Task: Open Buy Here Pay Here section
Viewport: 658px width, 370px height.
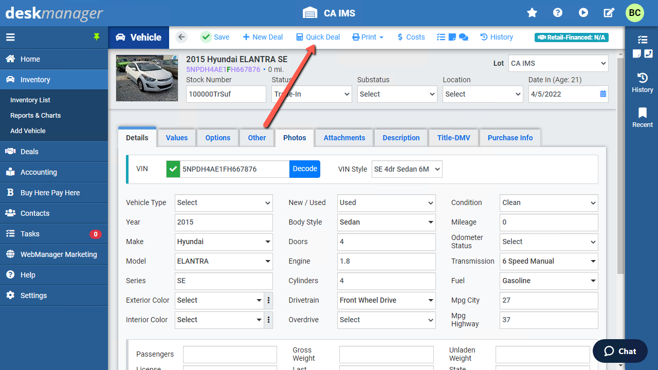Action: (54, 193)
